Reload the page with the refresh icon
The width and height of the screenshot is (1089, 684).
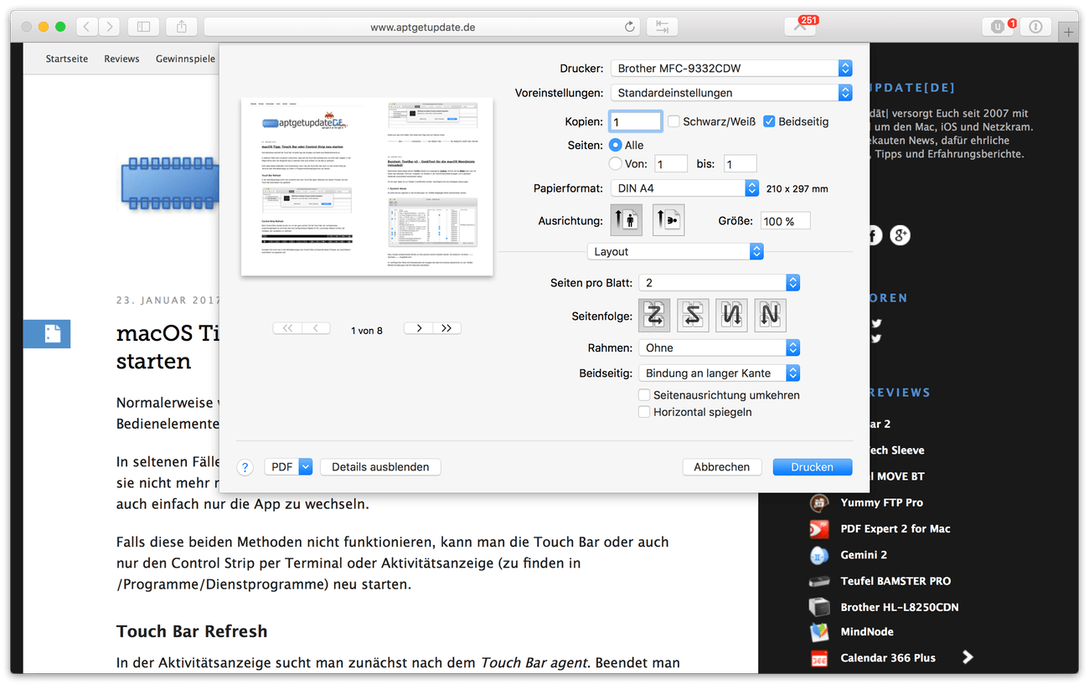tap(630, 27)
